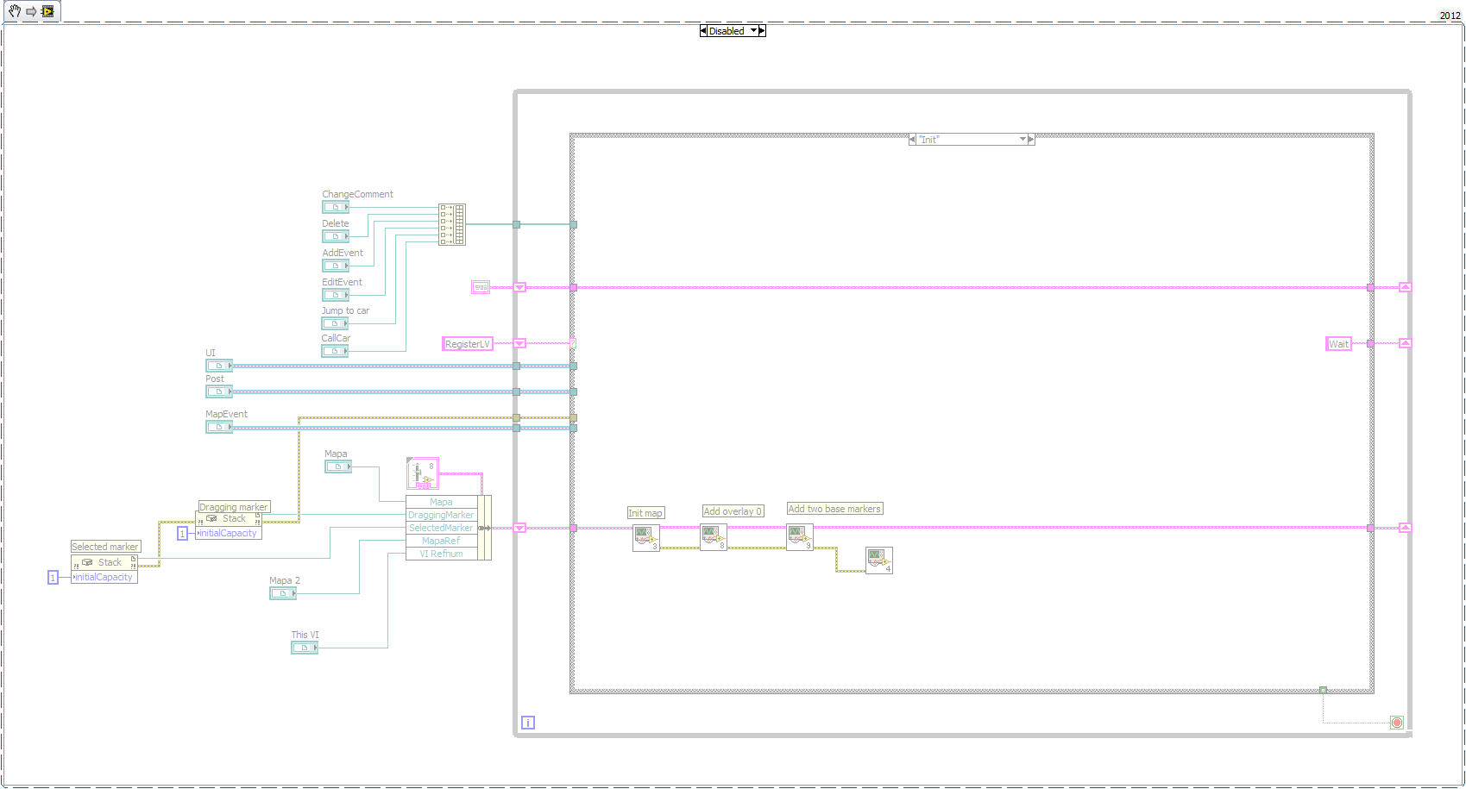
Task: Select the AddEvent control reference terminal
Action: [x=336, y=266]
